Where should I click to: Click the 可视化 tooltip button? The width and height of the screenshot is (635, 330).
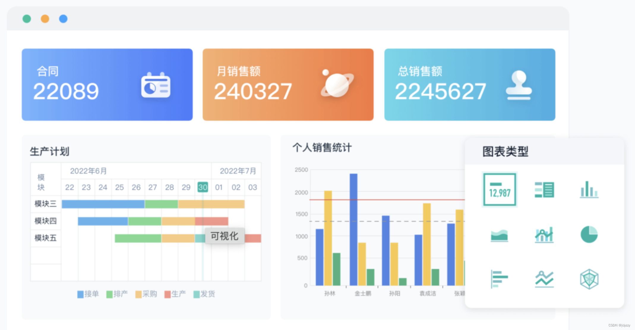225,236
